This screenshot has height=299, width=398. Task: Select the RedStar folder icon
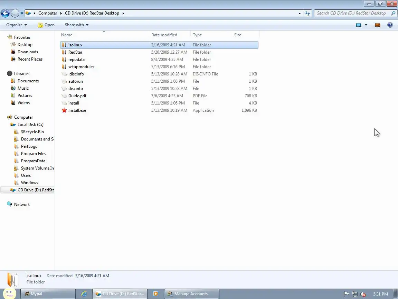(64, 52)
